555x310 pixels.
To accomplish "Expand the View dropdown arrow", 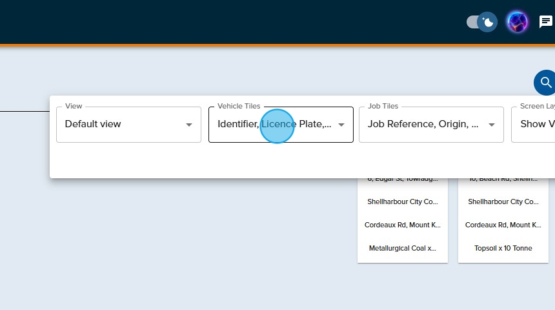I will click(189, 125).
